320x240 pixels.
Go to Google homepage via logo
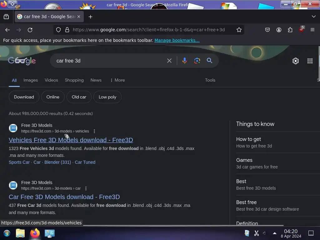point(22,61)
